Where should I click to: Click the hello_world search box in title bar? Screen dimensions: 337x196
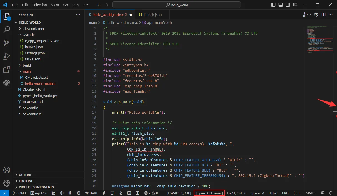coord(176,5)
